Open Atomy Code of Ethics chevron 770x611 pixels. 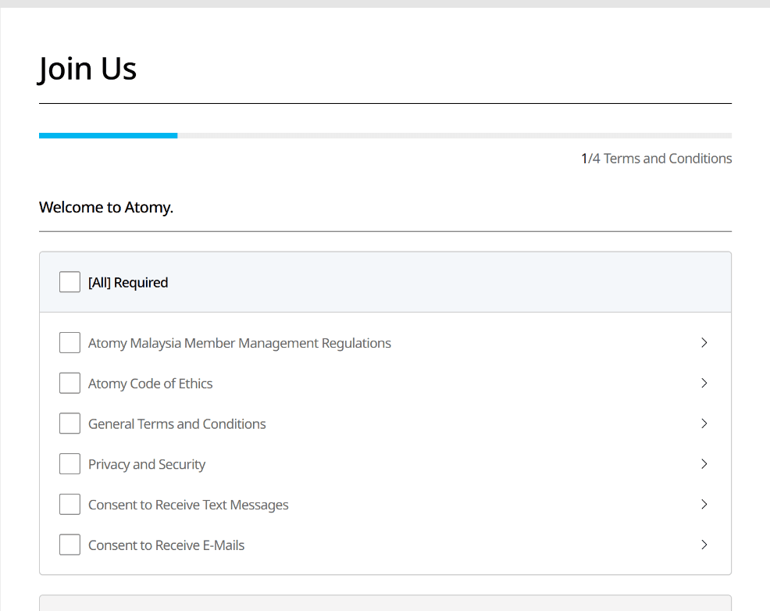point(704,383)
